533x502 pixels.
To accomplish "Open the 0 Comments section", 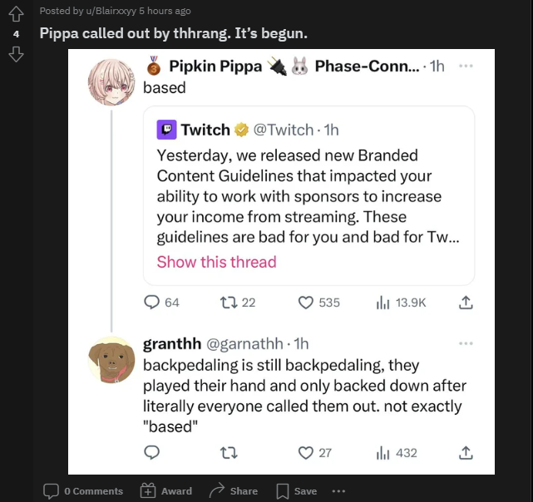I will (83, 491).
